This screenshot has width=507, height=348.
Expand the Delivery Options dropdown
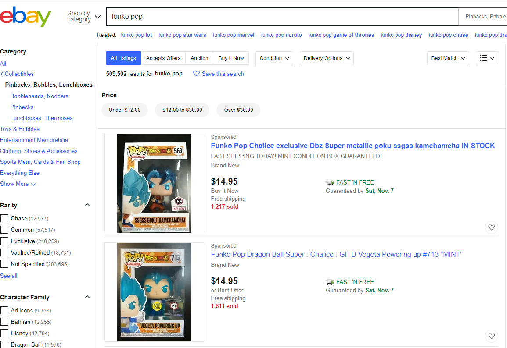click(327, 58)
